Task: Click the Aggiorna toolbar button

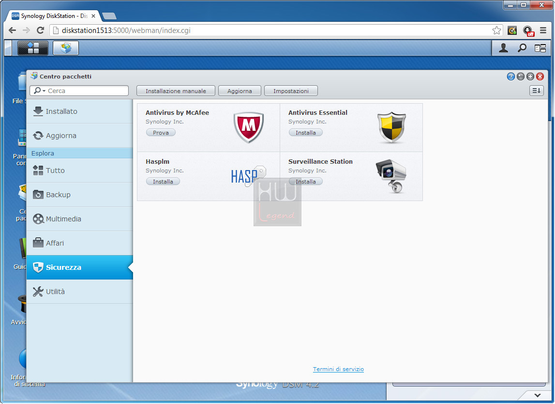Action: [240, 91]
